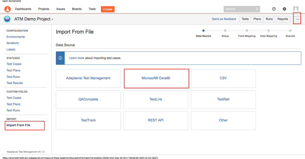Click the Field Mapping step marker
This screenshot has height=159, width=305.
247,30
